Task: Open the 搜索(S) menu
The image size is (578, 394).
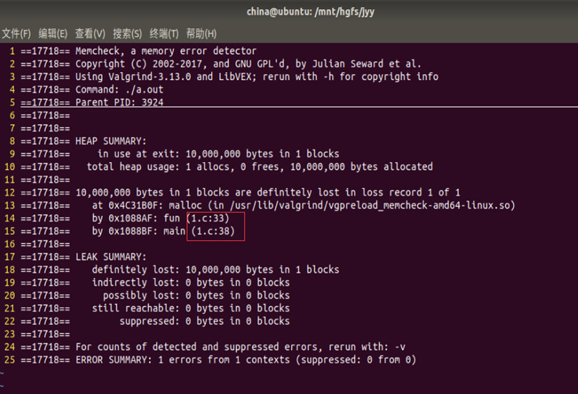Action: point(127,33)
